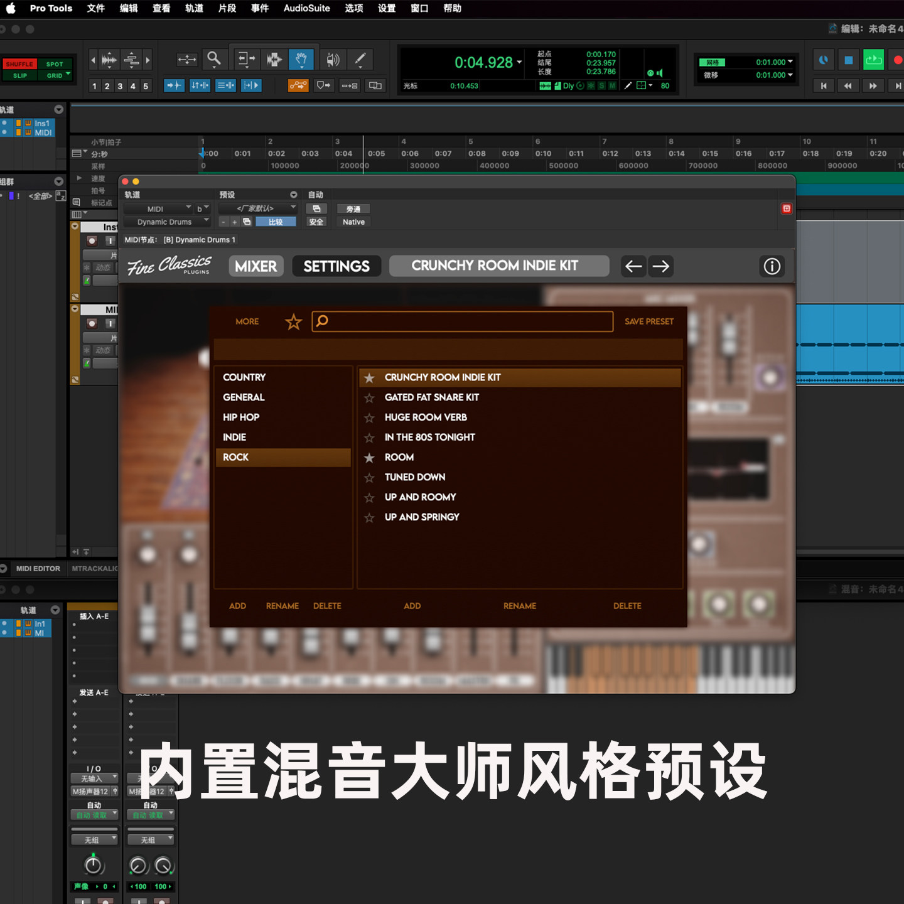Open 微移 nudge value dropdown

coord(790,75)
